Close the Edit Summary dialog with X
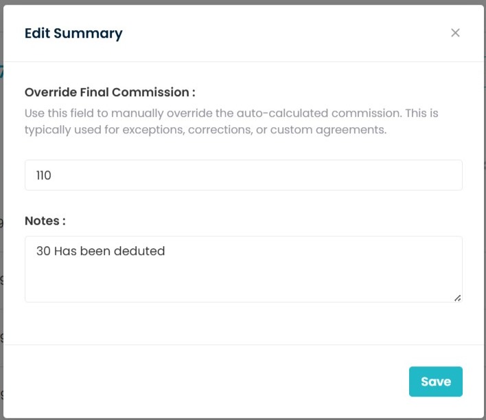 pyautogui.click(x=455, y=33)
